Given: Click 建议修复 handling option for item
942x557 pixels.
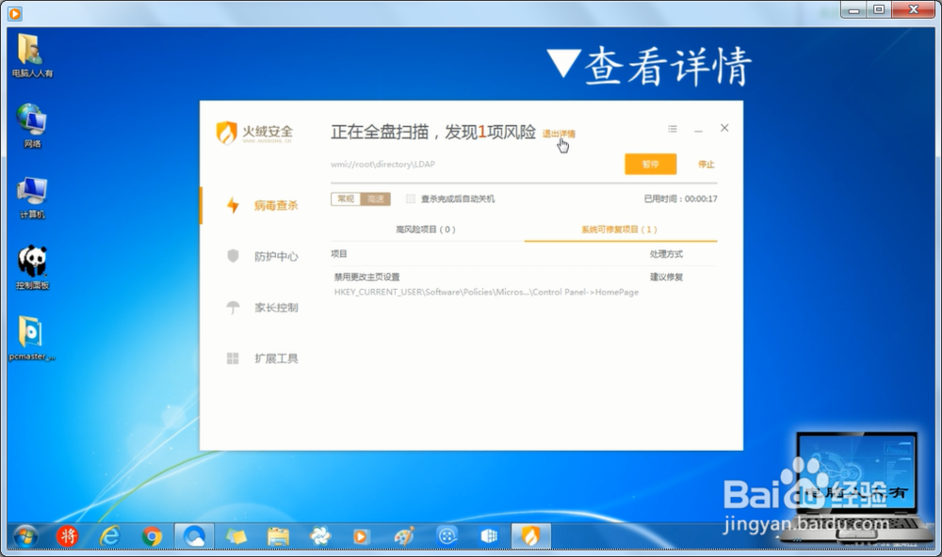Looking at the screenshot, I should (x=666, y=277).
